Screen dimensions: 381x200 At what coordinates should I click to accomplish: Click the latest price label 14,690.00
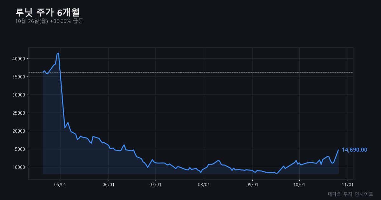pos(354,150)
